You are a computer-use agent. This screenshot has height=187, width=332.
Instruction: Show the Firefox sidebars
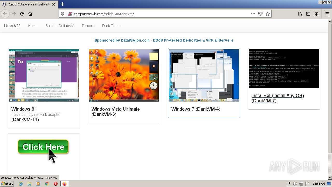click(x=308, y=14)
